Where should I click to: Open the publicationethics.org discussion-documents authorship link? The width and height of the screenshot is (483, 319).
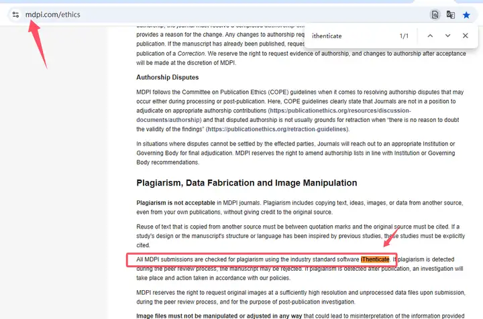point(274,115)
